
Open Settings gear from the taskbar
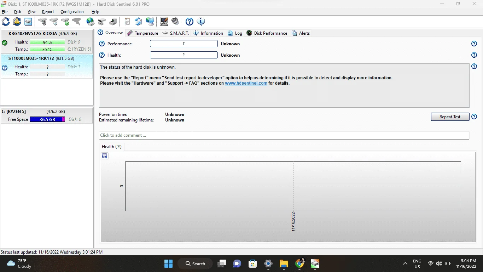point(268,263)
